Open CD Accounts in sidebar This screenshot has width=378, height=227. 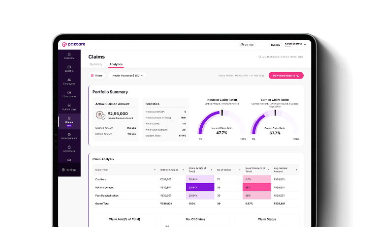pyautogui.click(x=69, y=94)
